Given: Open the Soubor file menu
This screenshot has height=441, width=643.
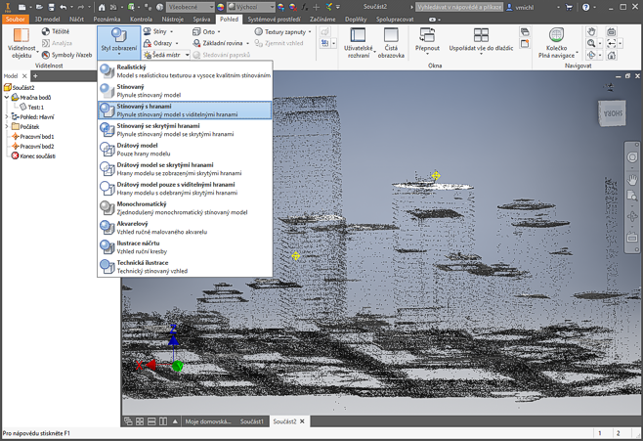Looking at the screenshot, I should click(x=16, y=19).
